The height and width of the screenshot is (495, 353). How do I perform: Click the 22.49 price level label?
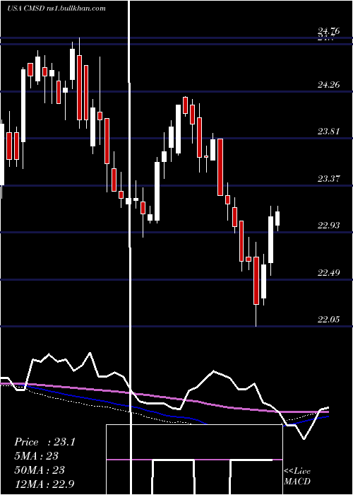(329, 273)
